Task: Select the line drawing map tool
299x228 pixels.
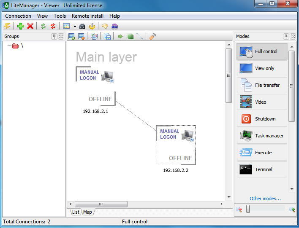Action: (140, 36)
